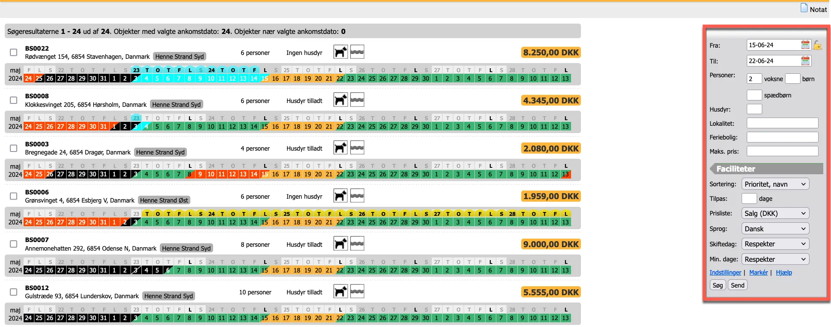Select the BS0003 listing checkbox
This screenshot has height=327, width=831.
(x=14, y=148)
